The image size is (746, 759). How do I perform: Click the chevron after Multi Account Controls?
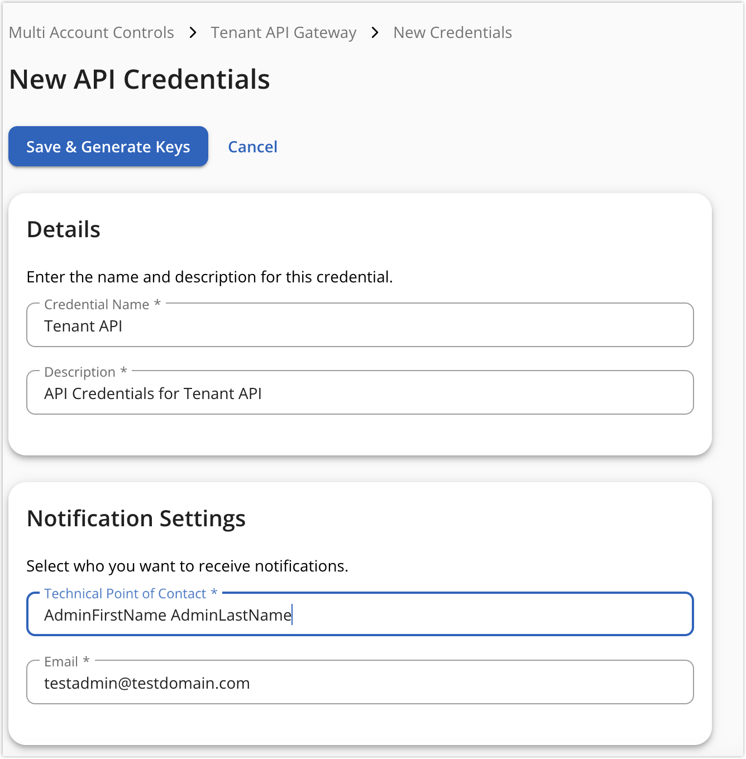coord(193,33)
